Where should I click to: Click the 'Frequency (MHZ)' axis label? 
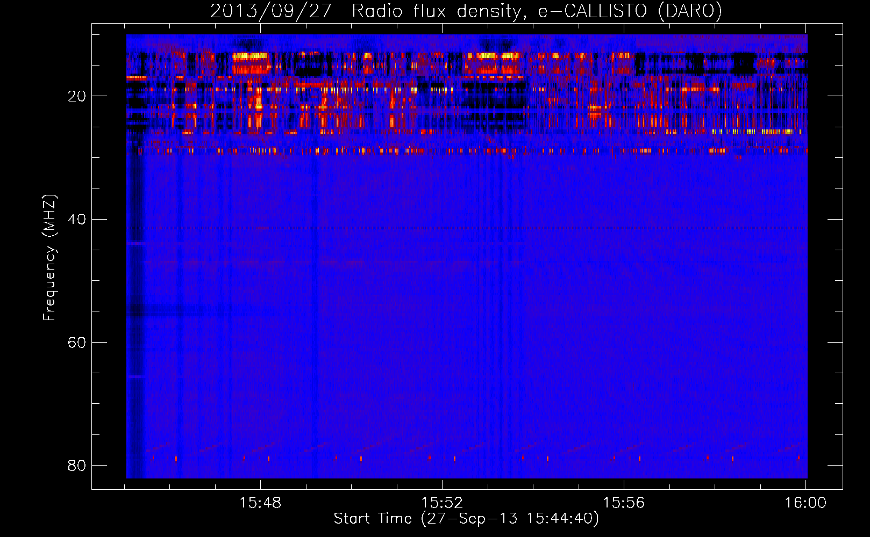49,258
